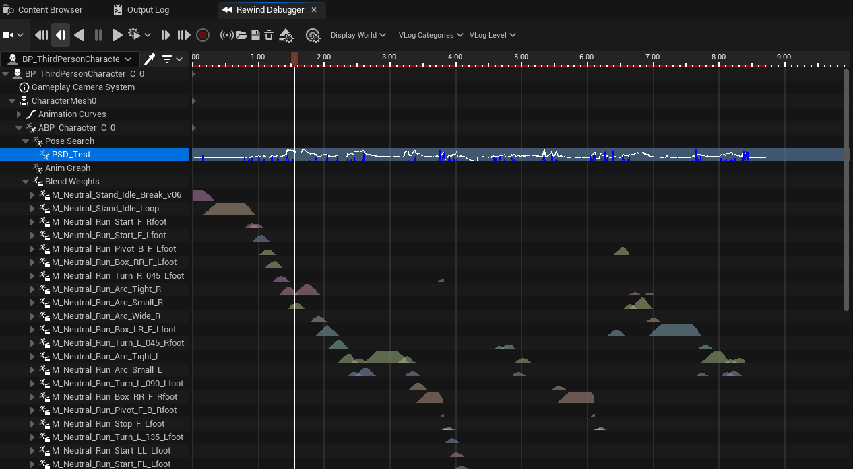Open the BP_ThirdPersonCharacter target selector
Image resolution: width=853 pixels, height=469 pixels.
click(71, 59)
